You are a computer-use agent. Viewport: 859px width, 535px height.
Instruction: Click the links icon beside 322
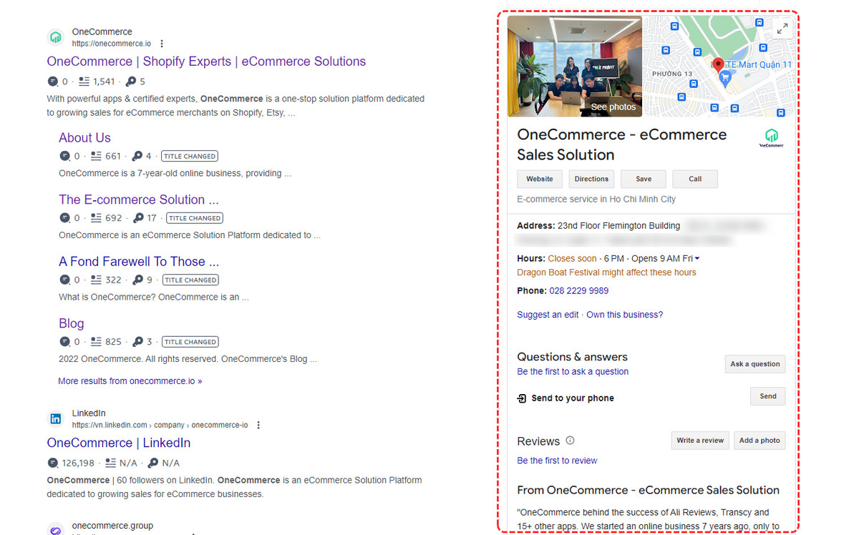tap(97, 280)
